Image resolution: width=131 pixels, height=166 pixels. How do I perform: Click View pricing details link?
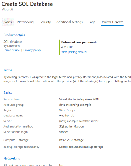(74, 52)
